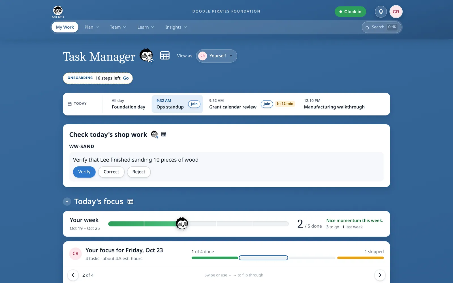Click the sloth icon beside Check today's shop work
Viewport: 453px width, 283px height.
point(155,134)
